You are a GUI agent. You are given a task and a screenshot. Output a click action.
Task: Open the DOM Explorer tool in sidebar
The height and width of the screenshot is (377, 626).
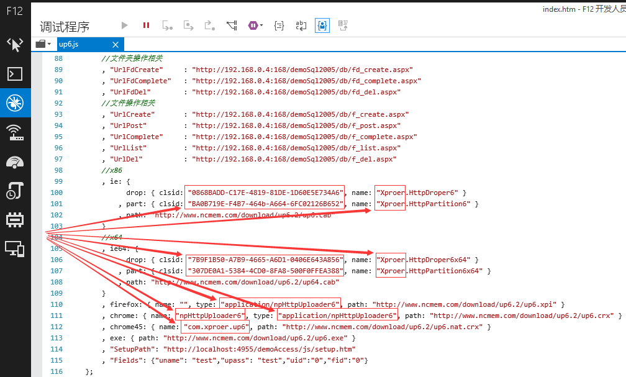coord(15,45)
